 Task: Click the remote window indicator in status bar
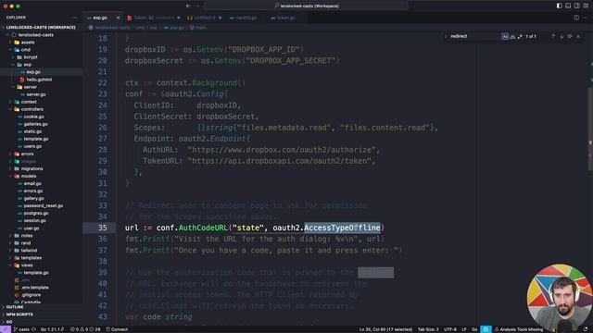point(6,329)
